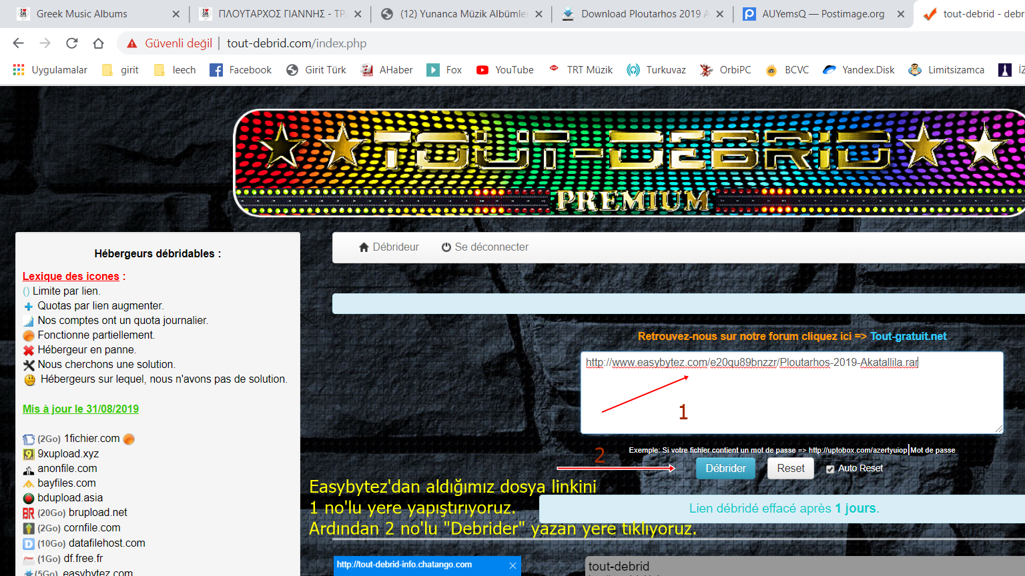Click the bayfiles.com host entry
Image resolution: width=1025 pixels, height=576 pixels.
point(67,483)
